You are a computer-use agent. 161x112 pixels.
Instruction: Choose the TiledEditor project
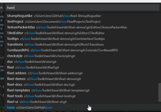point(83,33)
